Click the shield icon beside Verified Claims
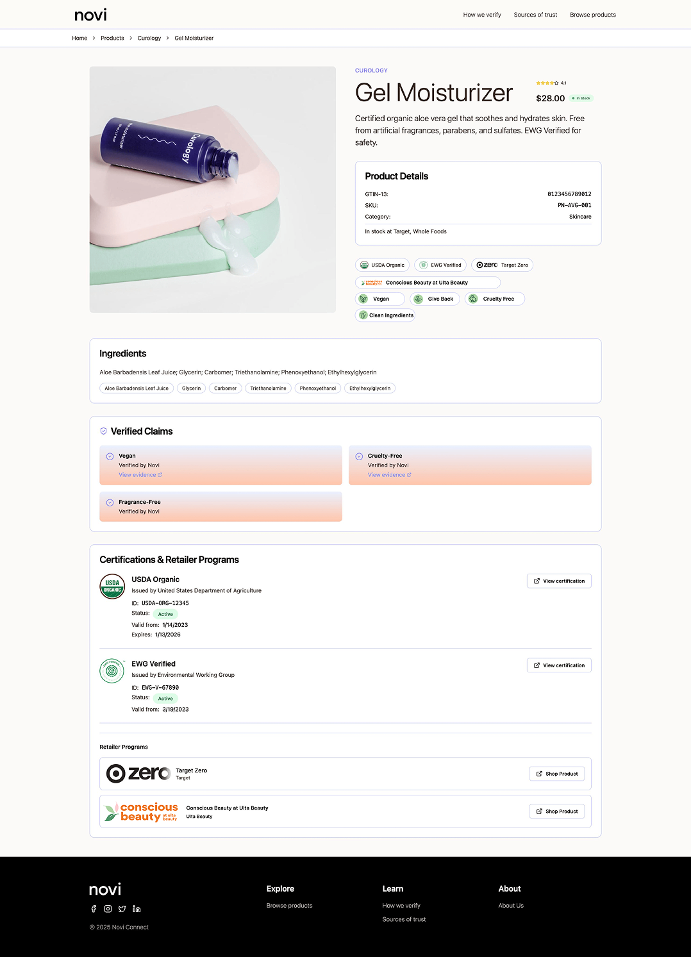The image size is (691, 957). click(x=103, y=431)
